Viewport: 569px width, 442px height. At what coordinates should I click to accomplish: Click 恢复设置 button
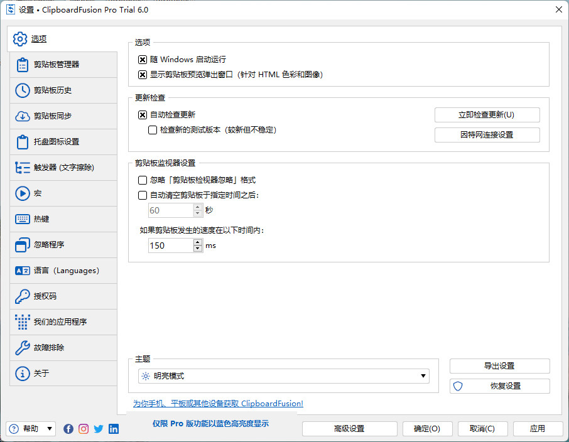click(500, 386)
